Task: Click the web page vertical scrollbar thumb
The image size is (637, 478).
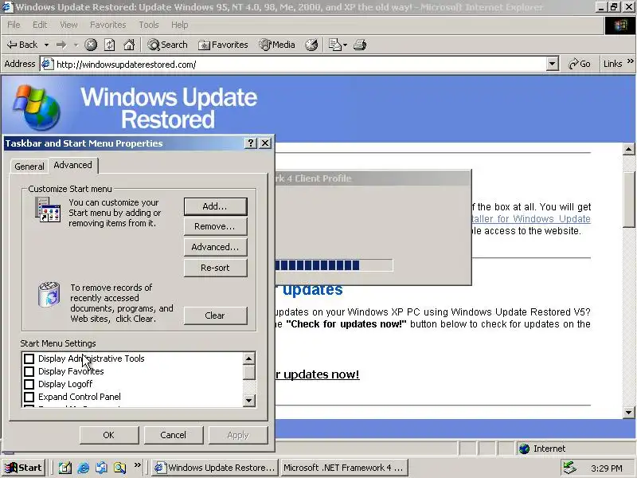Action: (x=629, y=199)
